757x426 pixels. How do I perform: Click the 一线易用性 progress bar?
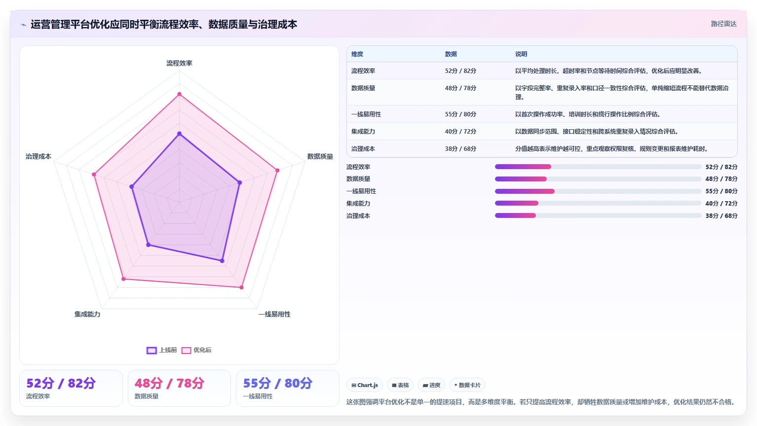[598, 191]
